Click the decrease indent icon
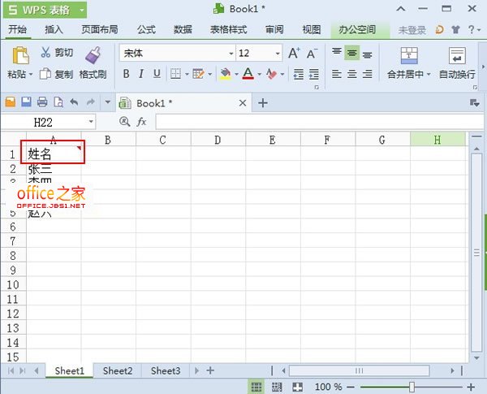The image size is (487, 394). tap(299, 74)
